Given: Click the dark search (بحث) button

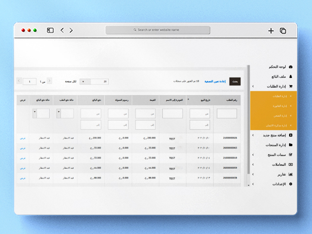Looking at the screenshot, I should (x=235, y=81).
